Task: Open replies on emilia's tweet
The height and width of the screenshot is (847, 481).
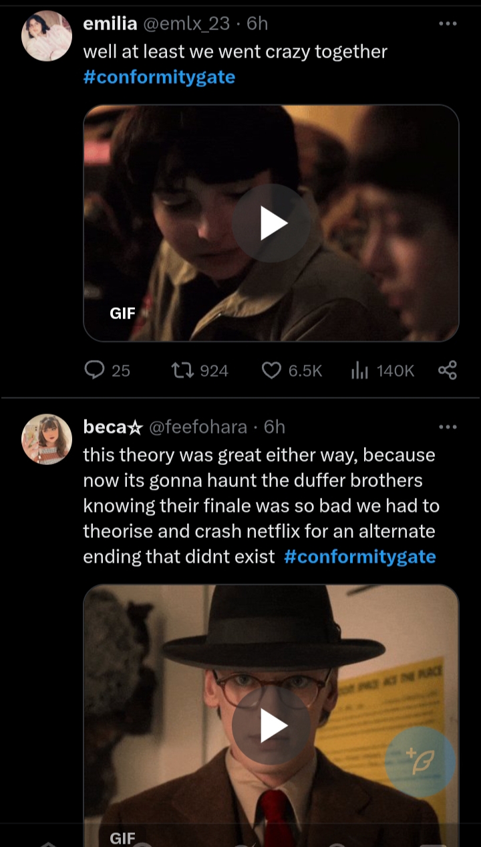Action: tap(107, 370)
